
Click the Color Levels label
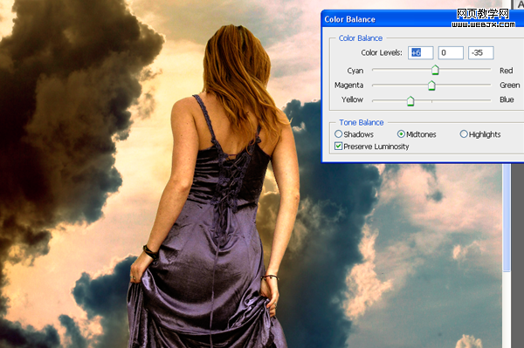click(382, 52)
